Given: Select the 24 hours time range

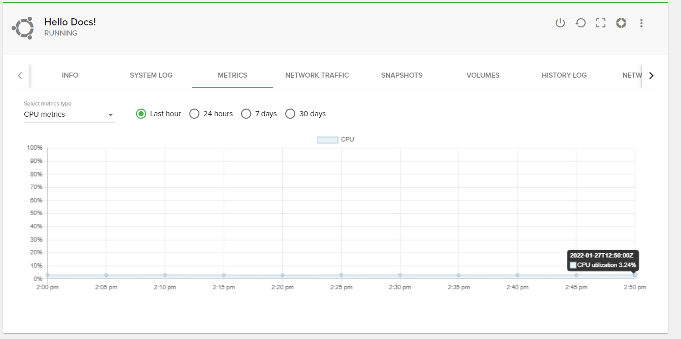Looking at the screenshot, I should [194, 114].
